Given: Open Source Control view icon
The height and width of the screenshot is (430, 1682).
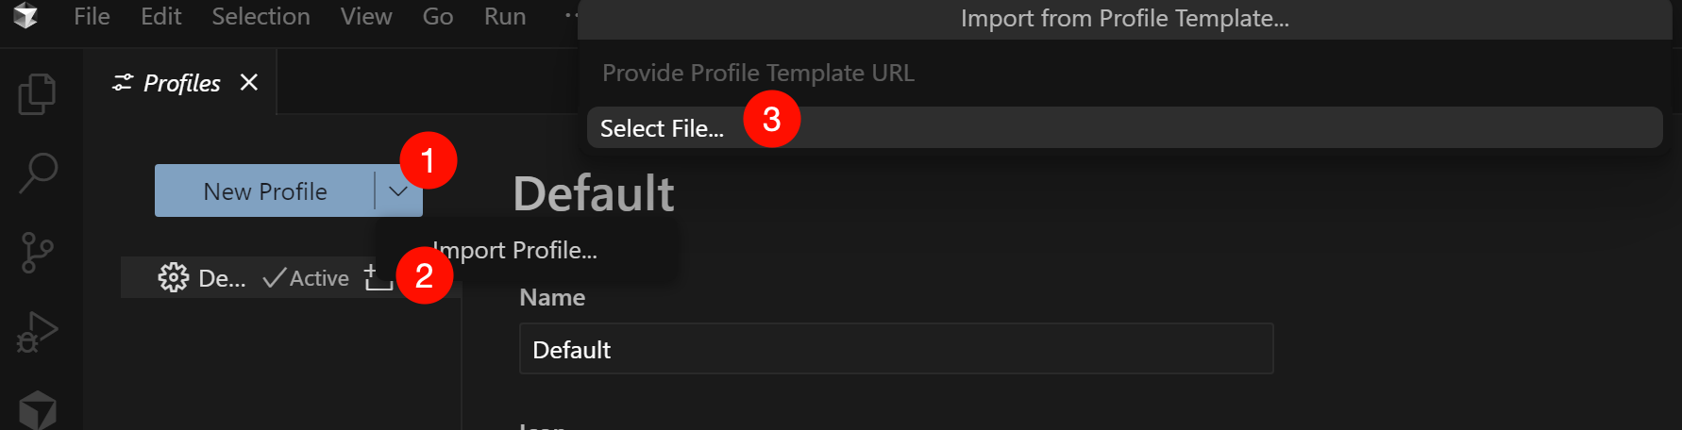Looking at the screenshot, I should (37, 253).
